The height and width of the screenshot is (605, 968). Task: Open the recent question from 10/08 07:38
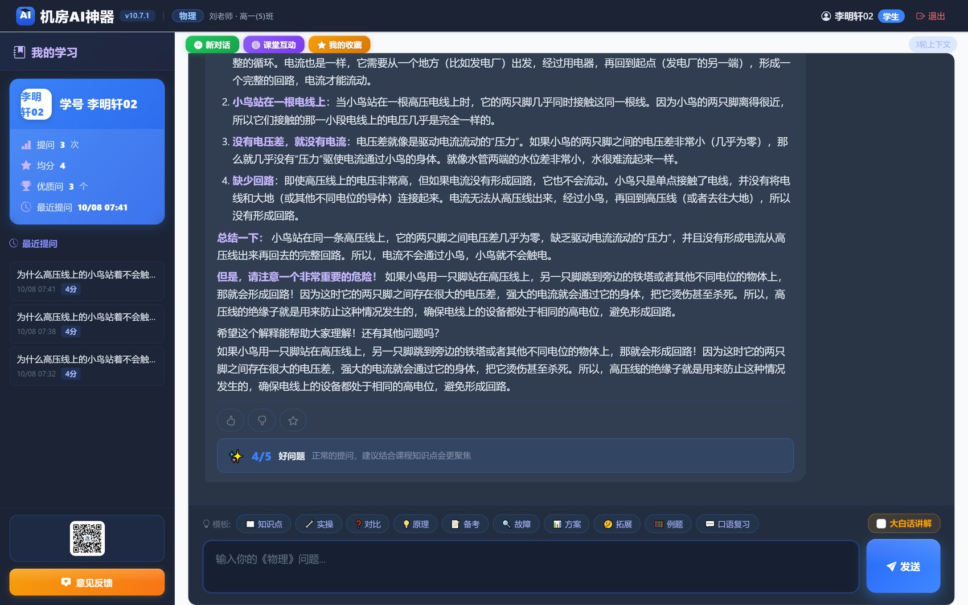point(87,324)
